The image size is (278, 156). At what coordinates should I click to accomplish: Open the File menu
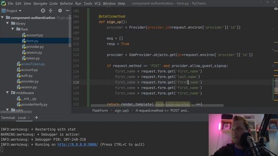pyautogui.click(x=10, y=3)
